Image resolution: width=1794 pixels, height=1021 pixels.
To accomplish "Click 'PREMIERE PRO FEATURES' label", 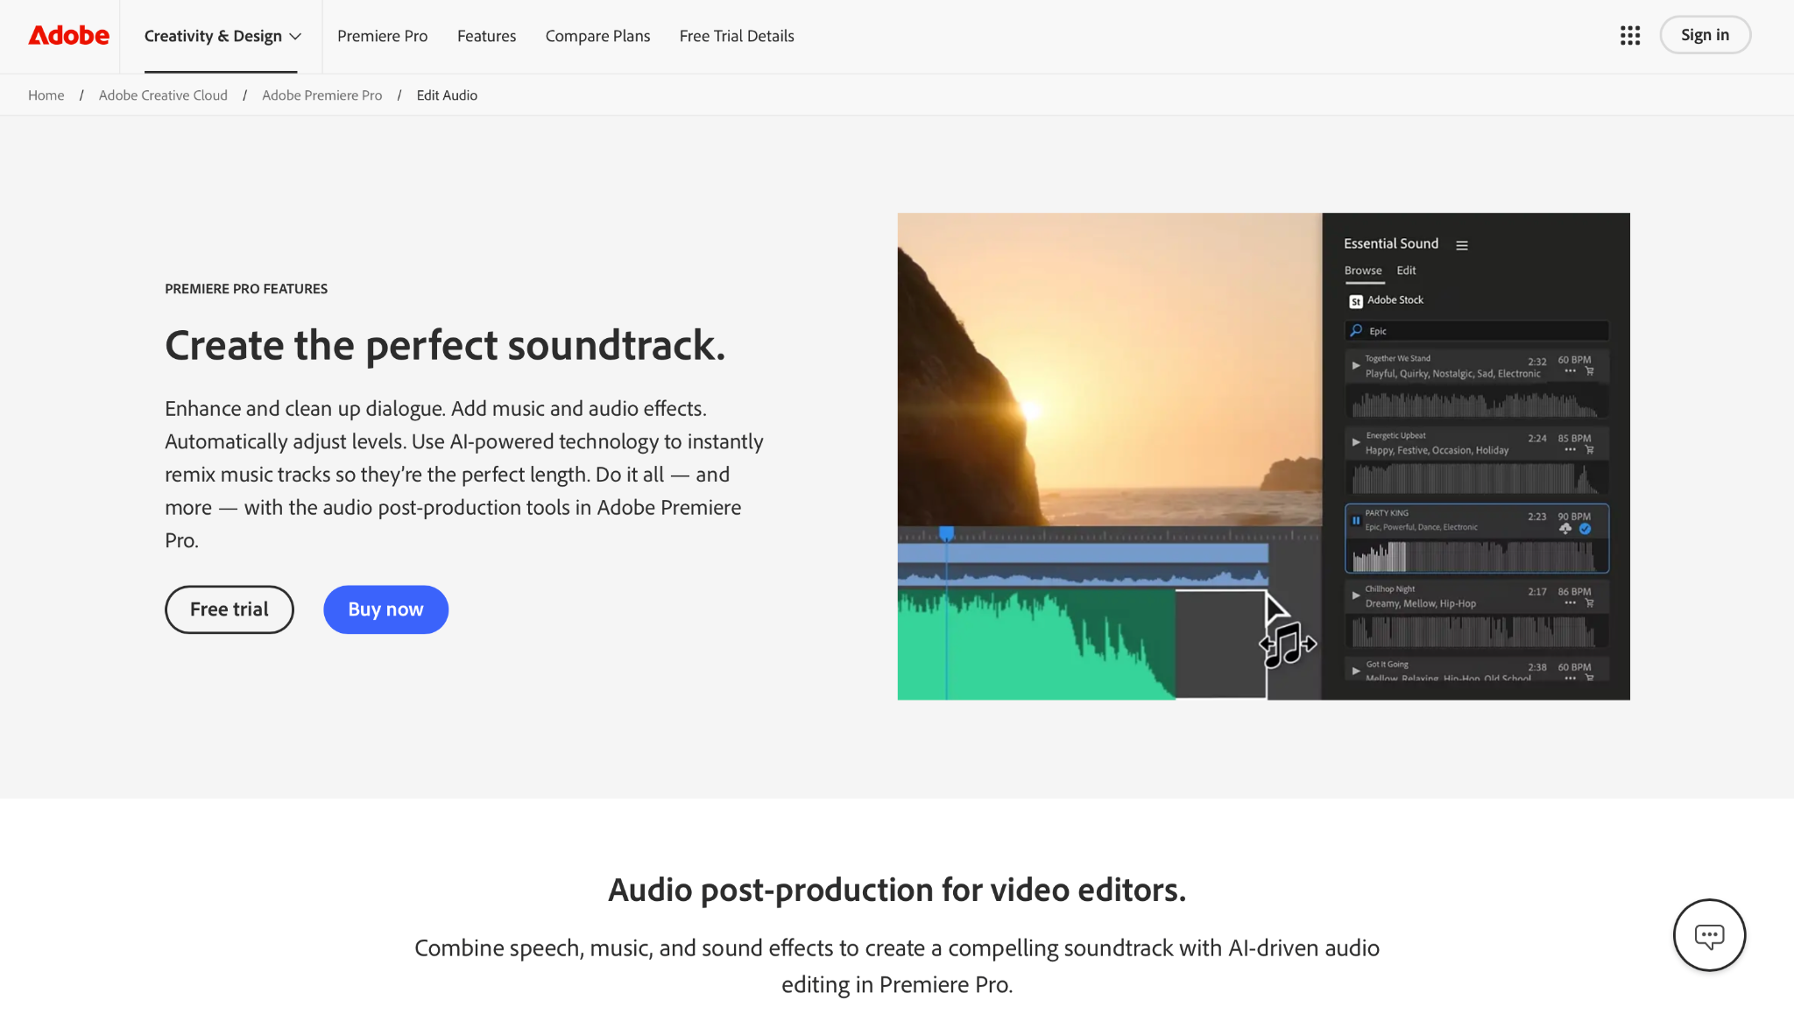I will (246, 289).
